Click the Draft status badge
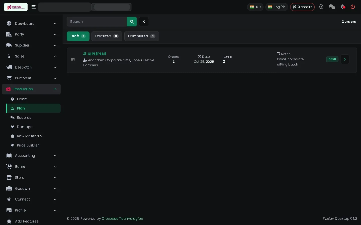361x225 pixels. [x=332, y=59]
